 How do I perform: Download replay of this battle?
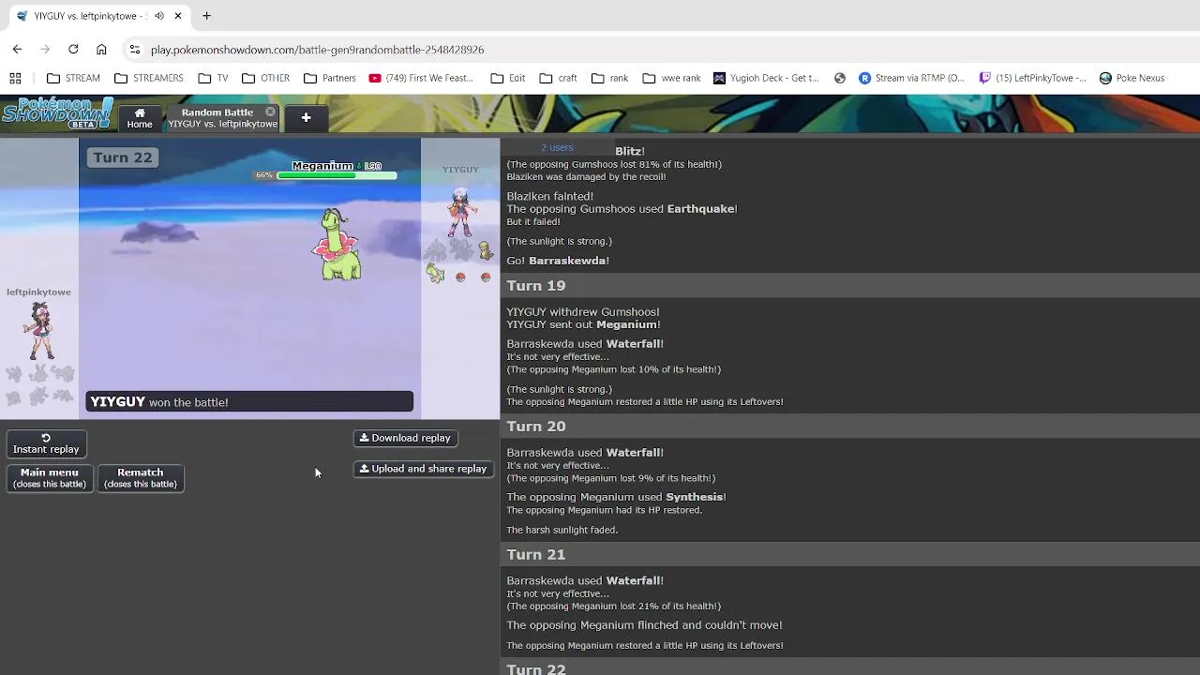click(x=405, y=438)
